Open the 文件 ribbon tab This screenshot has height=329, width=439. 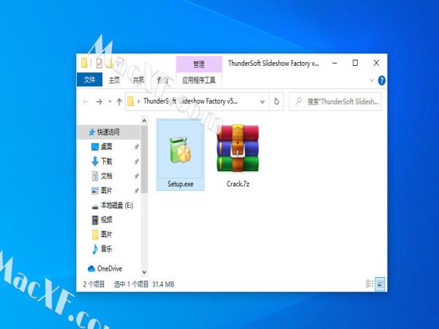[x=89, y=80]
